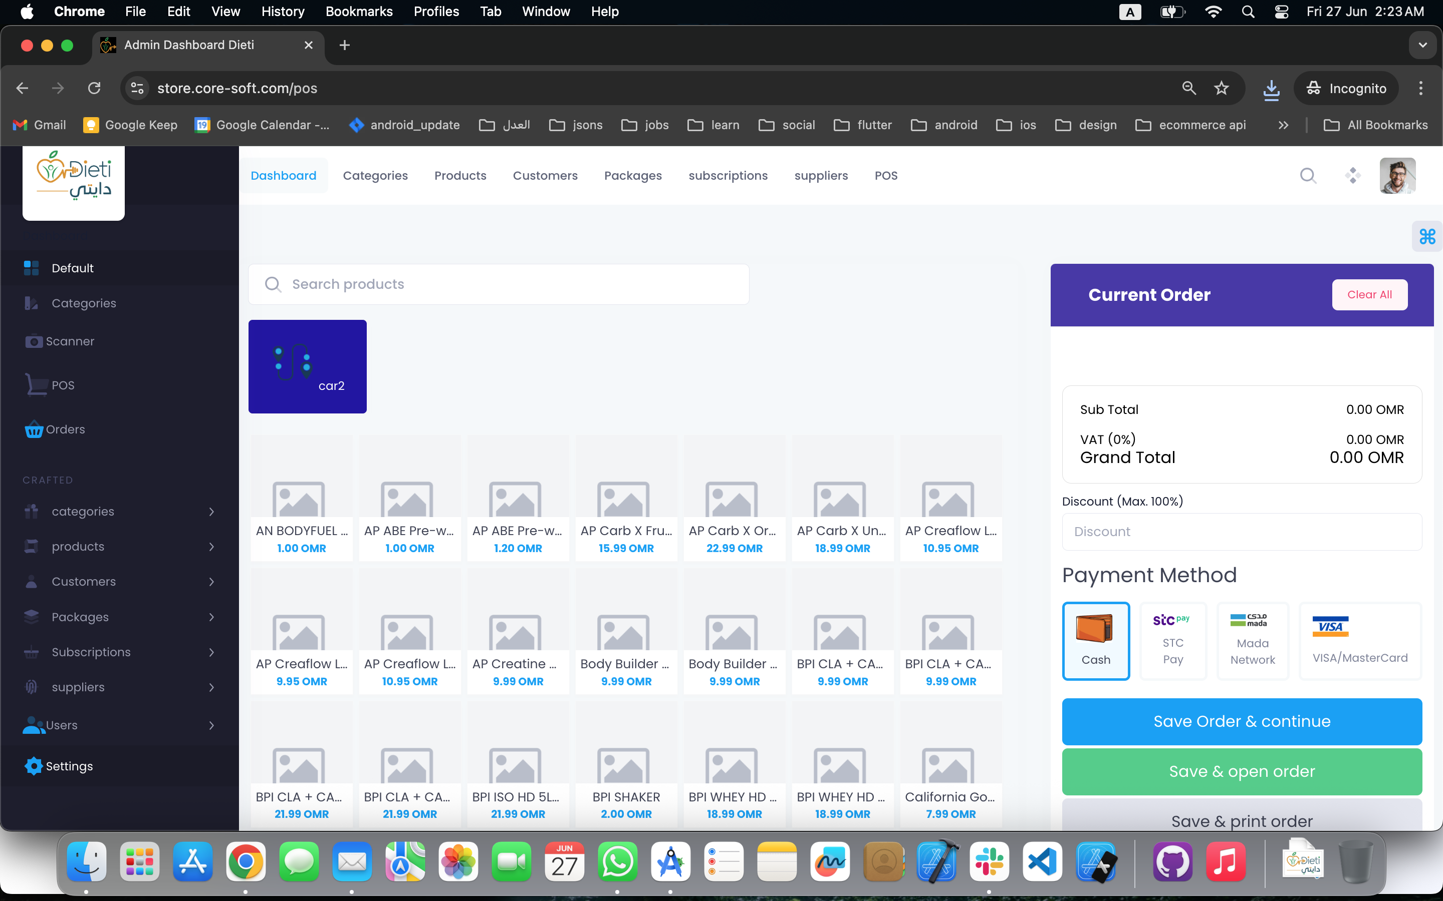Click the Default dashboard grid icon
The image size is (1443, 901).
(x=31, y=268)
